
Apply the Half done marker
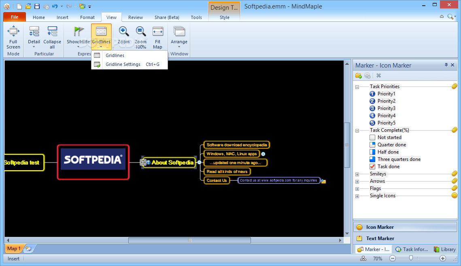coord(372,152)
